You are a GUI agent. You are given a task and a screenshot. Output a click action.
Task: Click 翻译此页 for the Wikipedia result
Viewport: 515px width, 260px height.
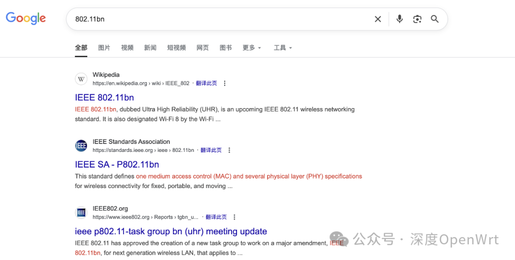[x=206, y=83]
